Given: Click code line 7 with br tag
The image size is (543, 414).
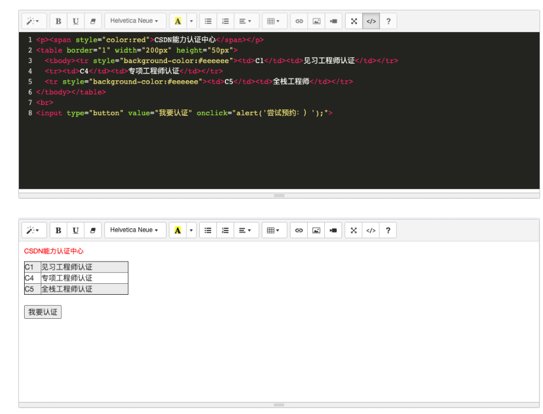Looking at the screenshot, I should pyautogui.click(x=45, y=103).
